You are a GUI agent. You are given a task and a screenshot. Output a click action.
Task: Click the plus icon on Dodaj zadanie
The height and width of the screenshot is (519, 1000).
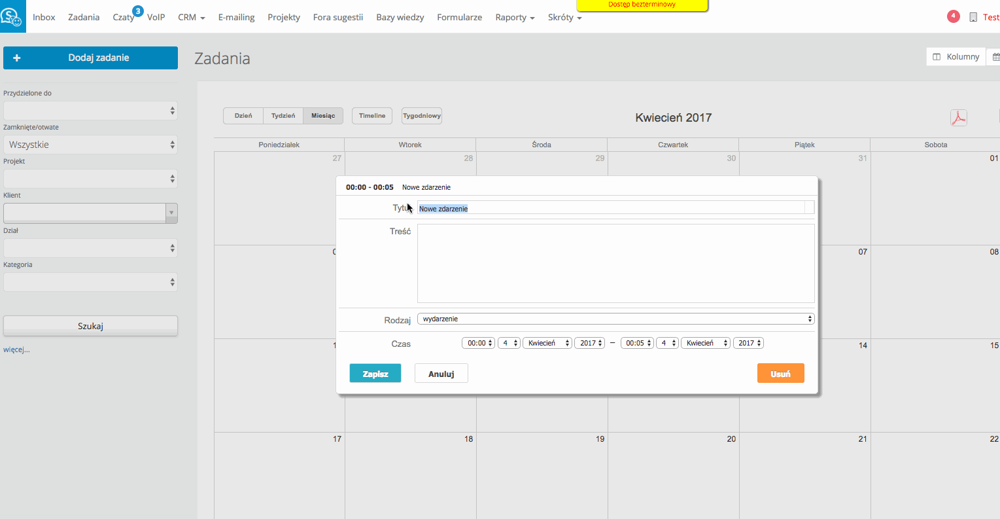[x=16, y=58]
